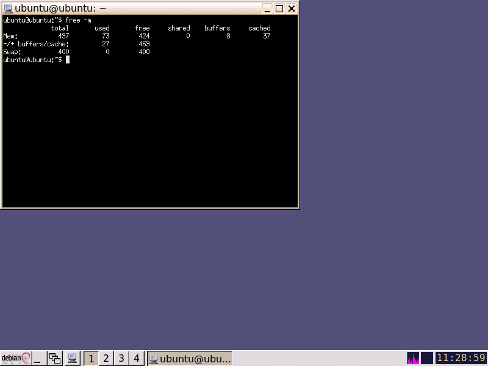Minimize the terminal window
The height and width of the screenshot is (366, 488).
pyautogui.click(x=267, y=9)
